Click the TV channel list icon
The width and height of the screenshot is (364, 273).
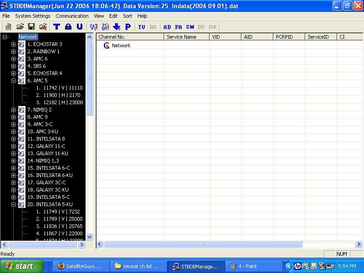(142, 27)
